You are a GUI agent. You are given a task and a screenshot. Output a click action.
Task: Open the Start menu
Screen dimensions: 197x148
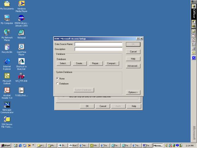[x=6, y=146]
